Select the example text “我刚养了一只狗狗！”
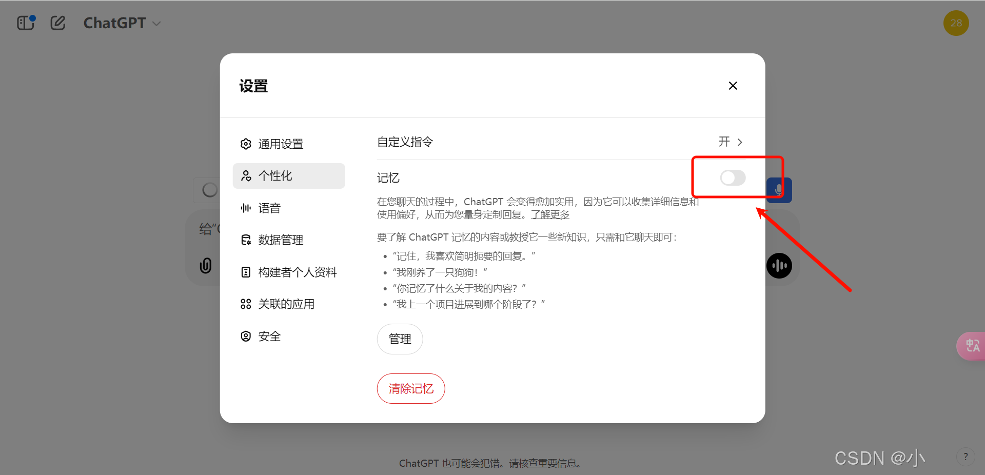985x475 pixels. coord(440,272)
